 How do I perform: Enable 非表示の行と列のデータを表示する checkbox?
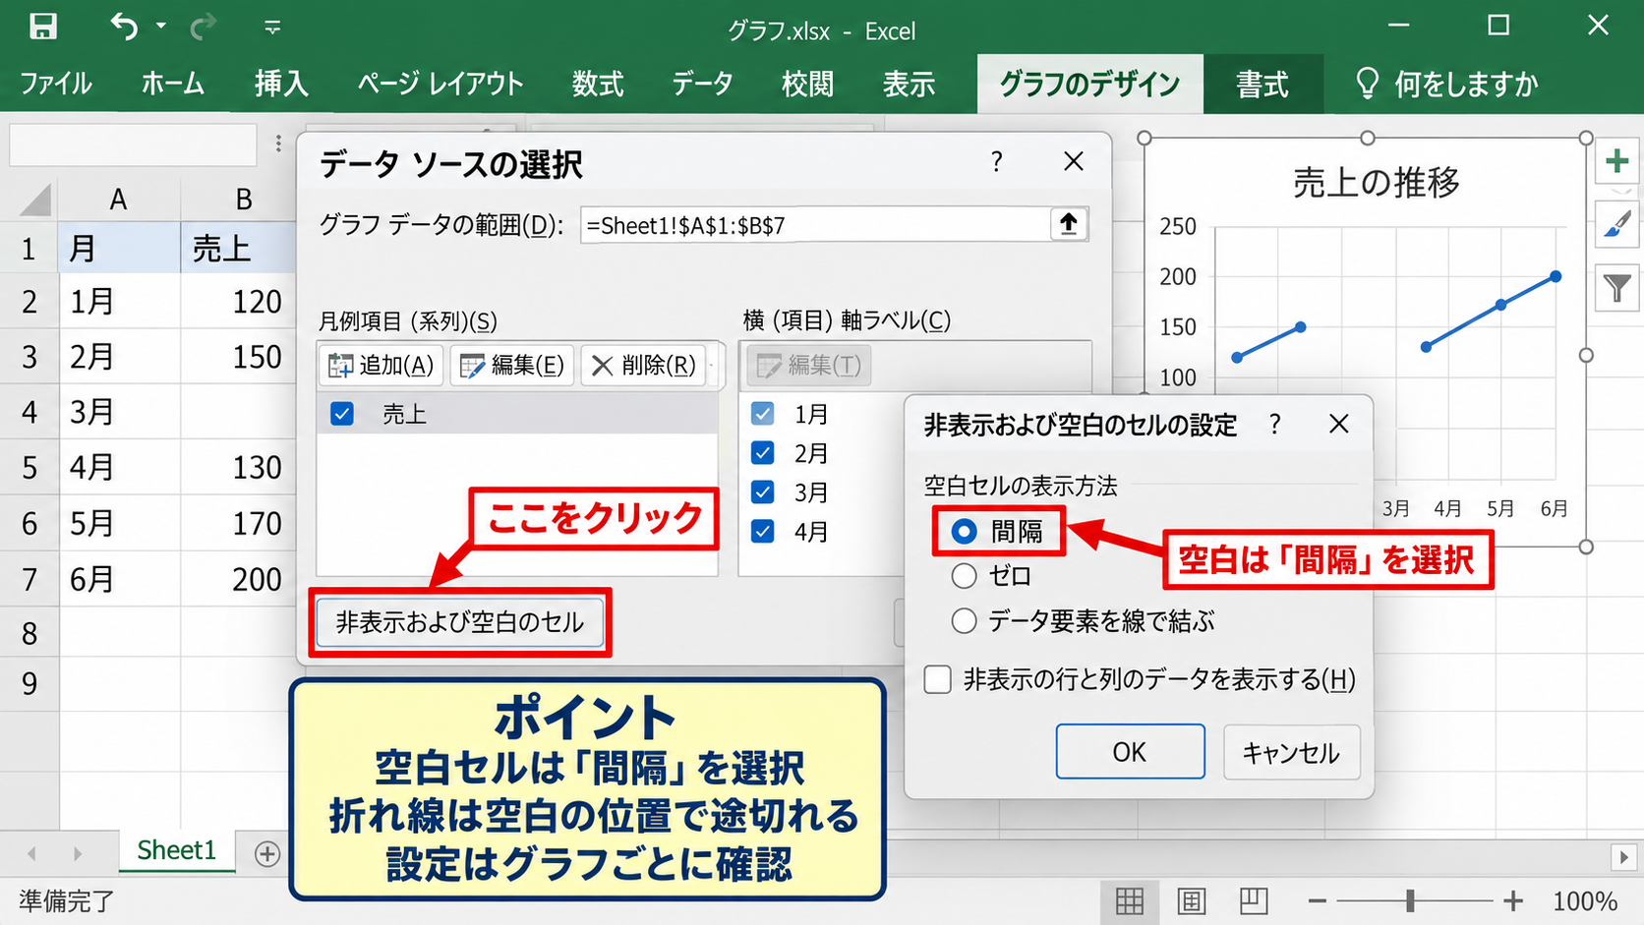tap(938, 679)
